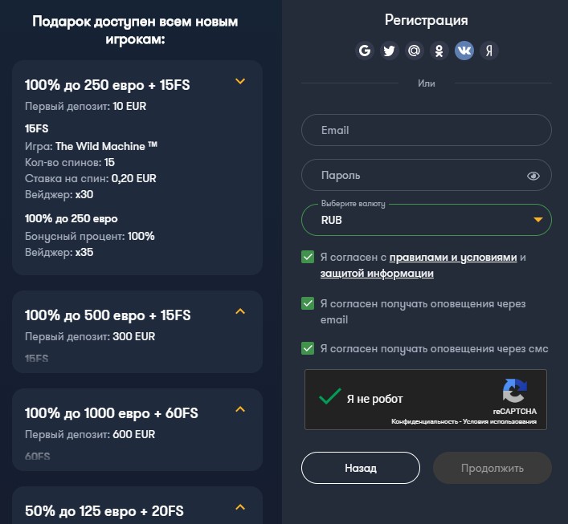Expand the "100% до 500 евро + 15FS" bonus

(x=239, y=311)
